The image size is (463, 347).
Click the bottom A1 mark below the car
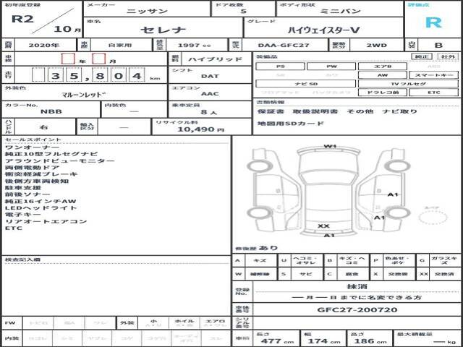click(328, 236)
